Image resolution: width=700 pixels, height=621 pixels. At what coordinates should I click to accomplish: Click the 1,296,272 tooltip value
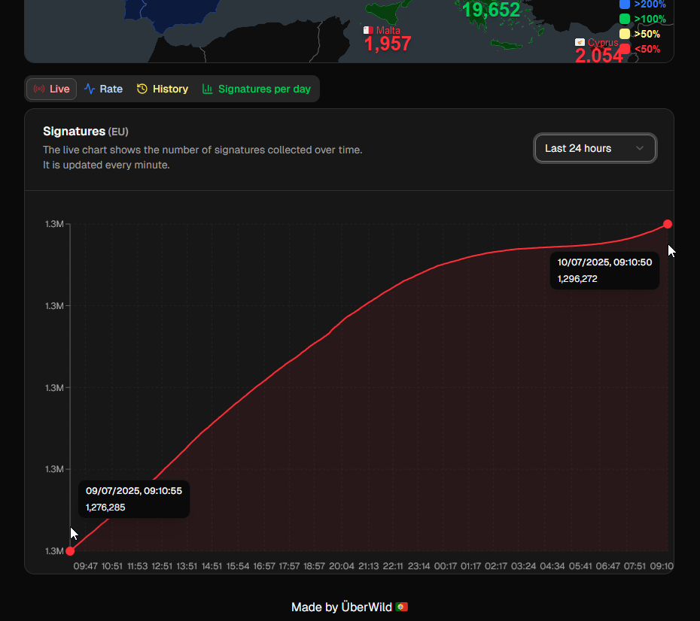coord(577,279)
